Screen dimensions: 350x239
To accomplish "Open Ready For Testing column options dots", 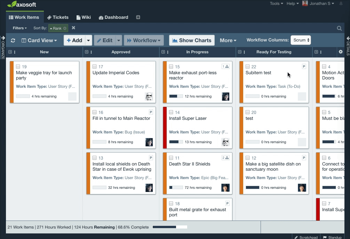I will click(x=244, y=52).
